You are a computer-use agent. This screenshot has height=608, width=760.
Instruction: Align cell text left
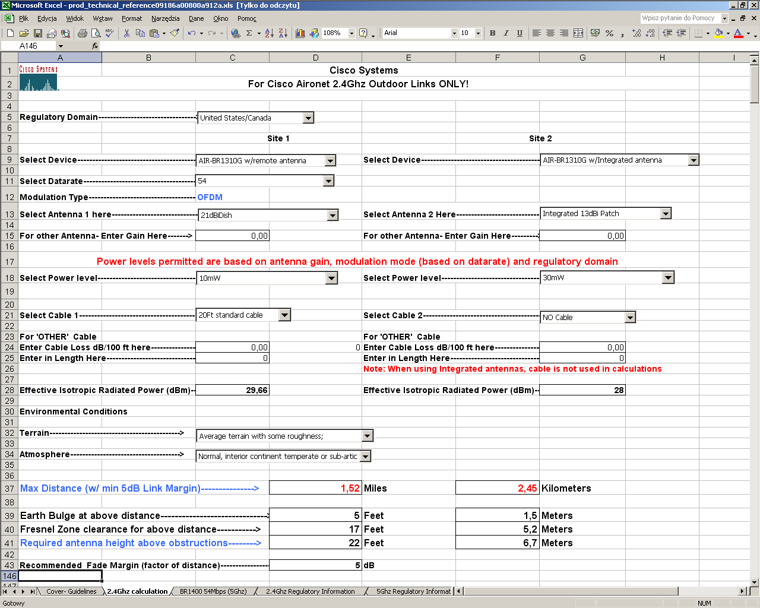click(537, 33)
